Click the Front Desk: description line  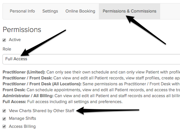(91, 90)
